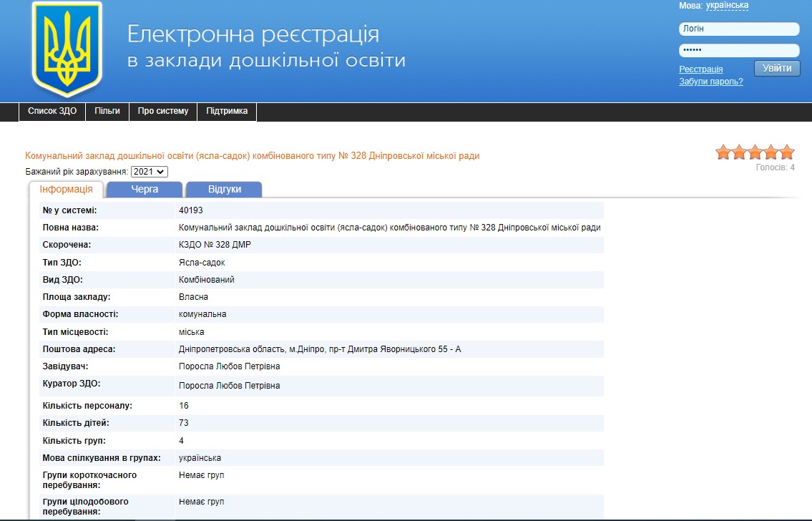Open the Реєстрація link
Viewport: 812px width, 521px height.
(x=700, y=69)
